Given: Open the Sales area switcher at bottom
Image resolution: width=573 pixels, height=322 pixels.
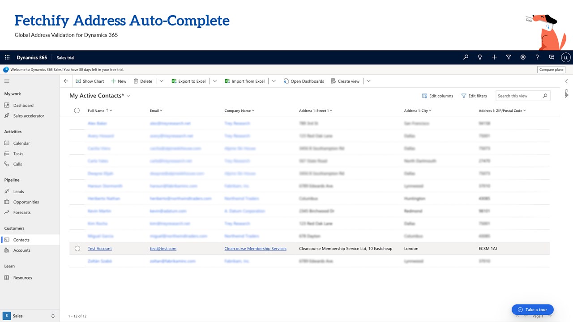Looking at the screenshot, I should pos(30,316).
